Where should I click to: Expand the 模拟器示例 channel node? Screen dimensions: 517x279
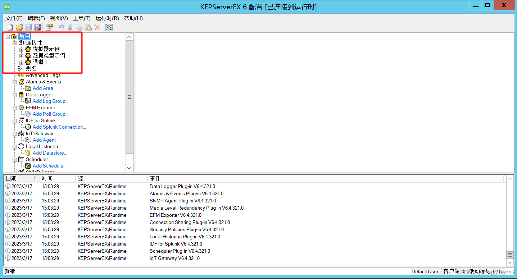click(x=21, y=49)
